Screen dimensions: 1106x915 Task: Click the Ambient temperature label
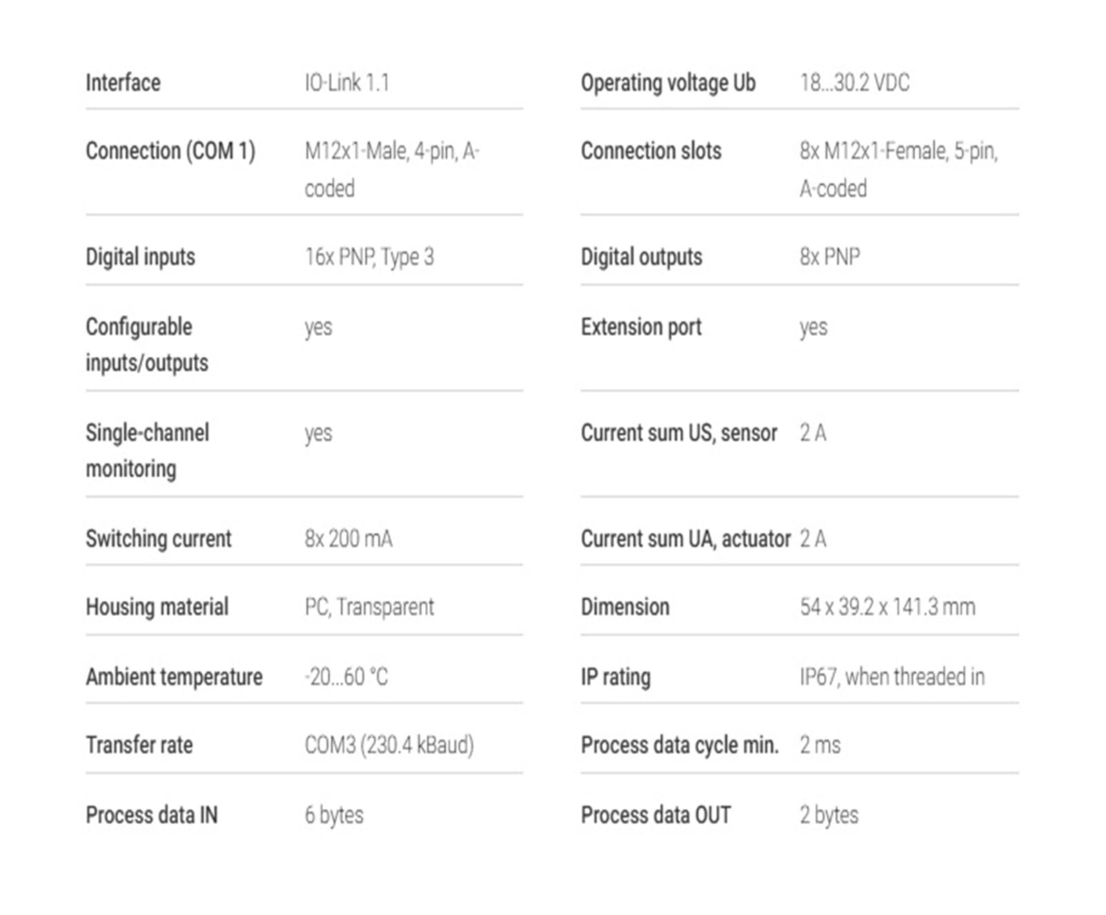tap(174, 677)
